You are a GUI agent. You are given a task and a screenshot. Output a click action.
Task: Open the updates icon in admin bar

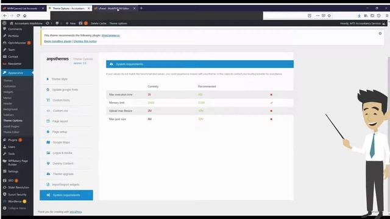(49, 23)
